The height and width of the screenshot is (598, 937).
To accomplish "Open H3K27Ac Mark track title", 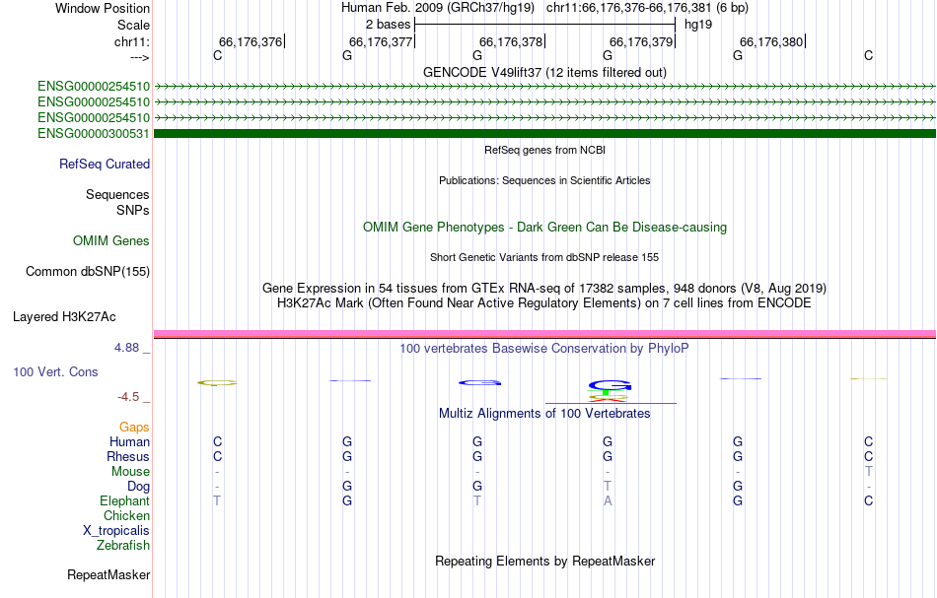I will click(544, 302).
